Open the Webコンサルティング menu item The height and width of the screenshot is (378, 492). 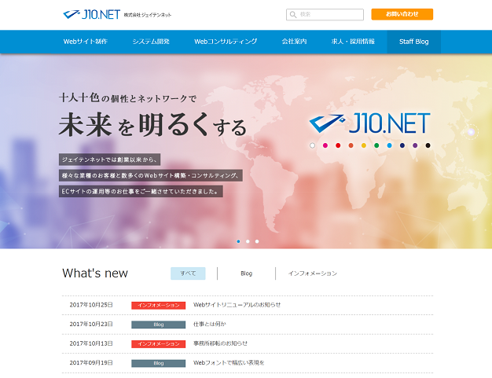(x=226, y=42)
